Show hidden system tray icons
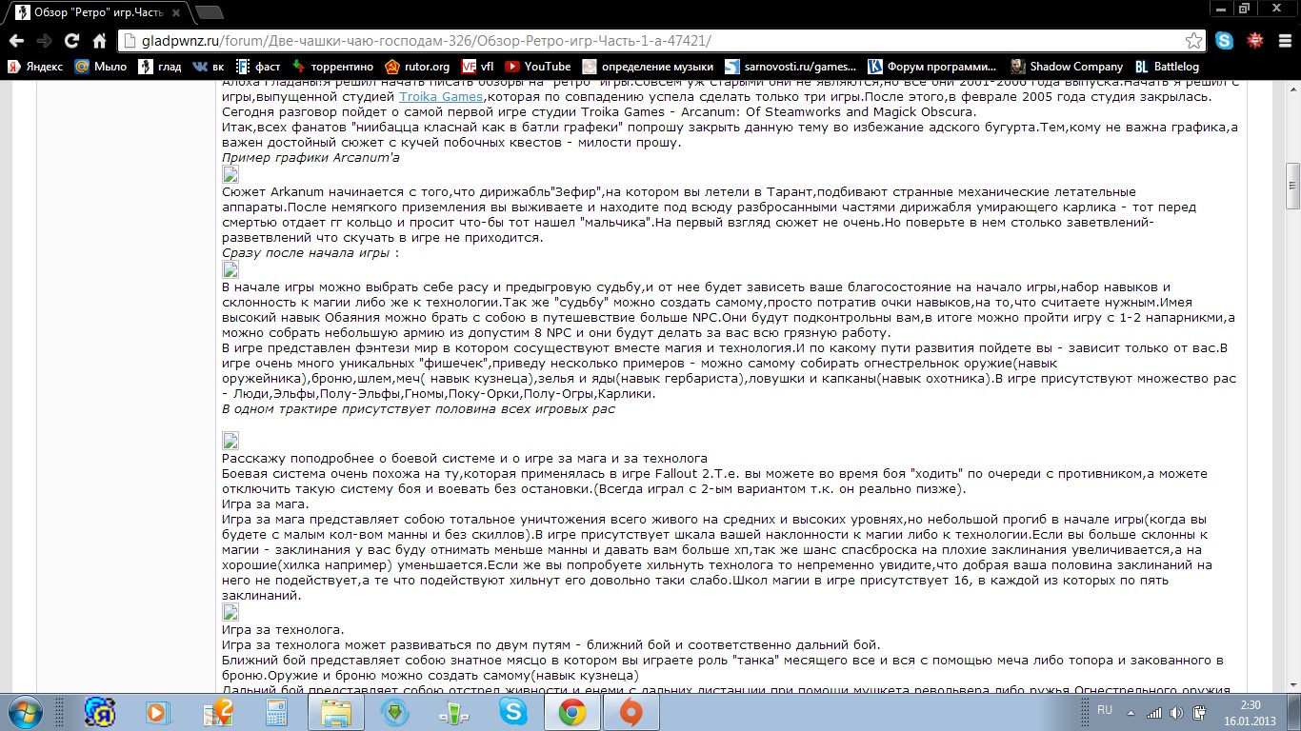Image resolution: width=1301 pixels, height=731 pixels. click(1131, 712)
